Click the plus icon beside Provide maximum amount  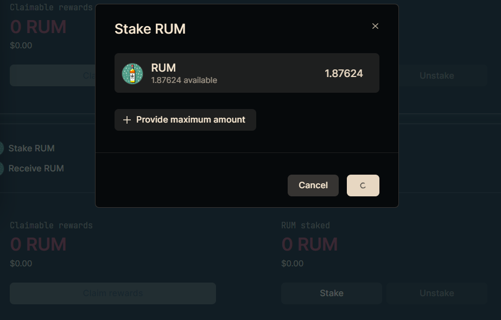coord(127,120)
